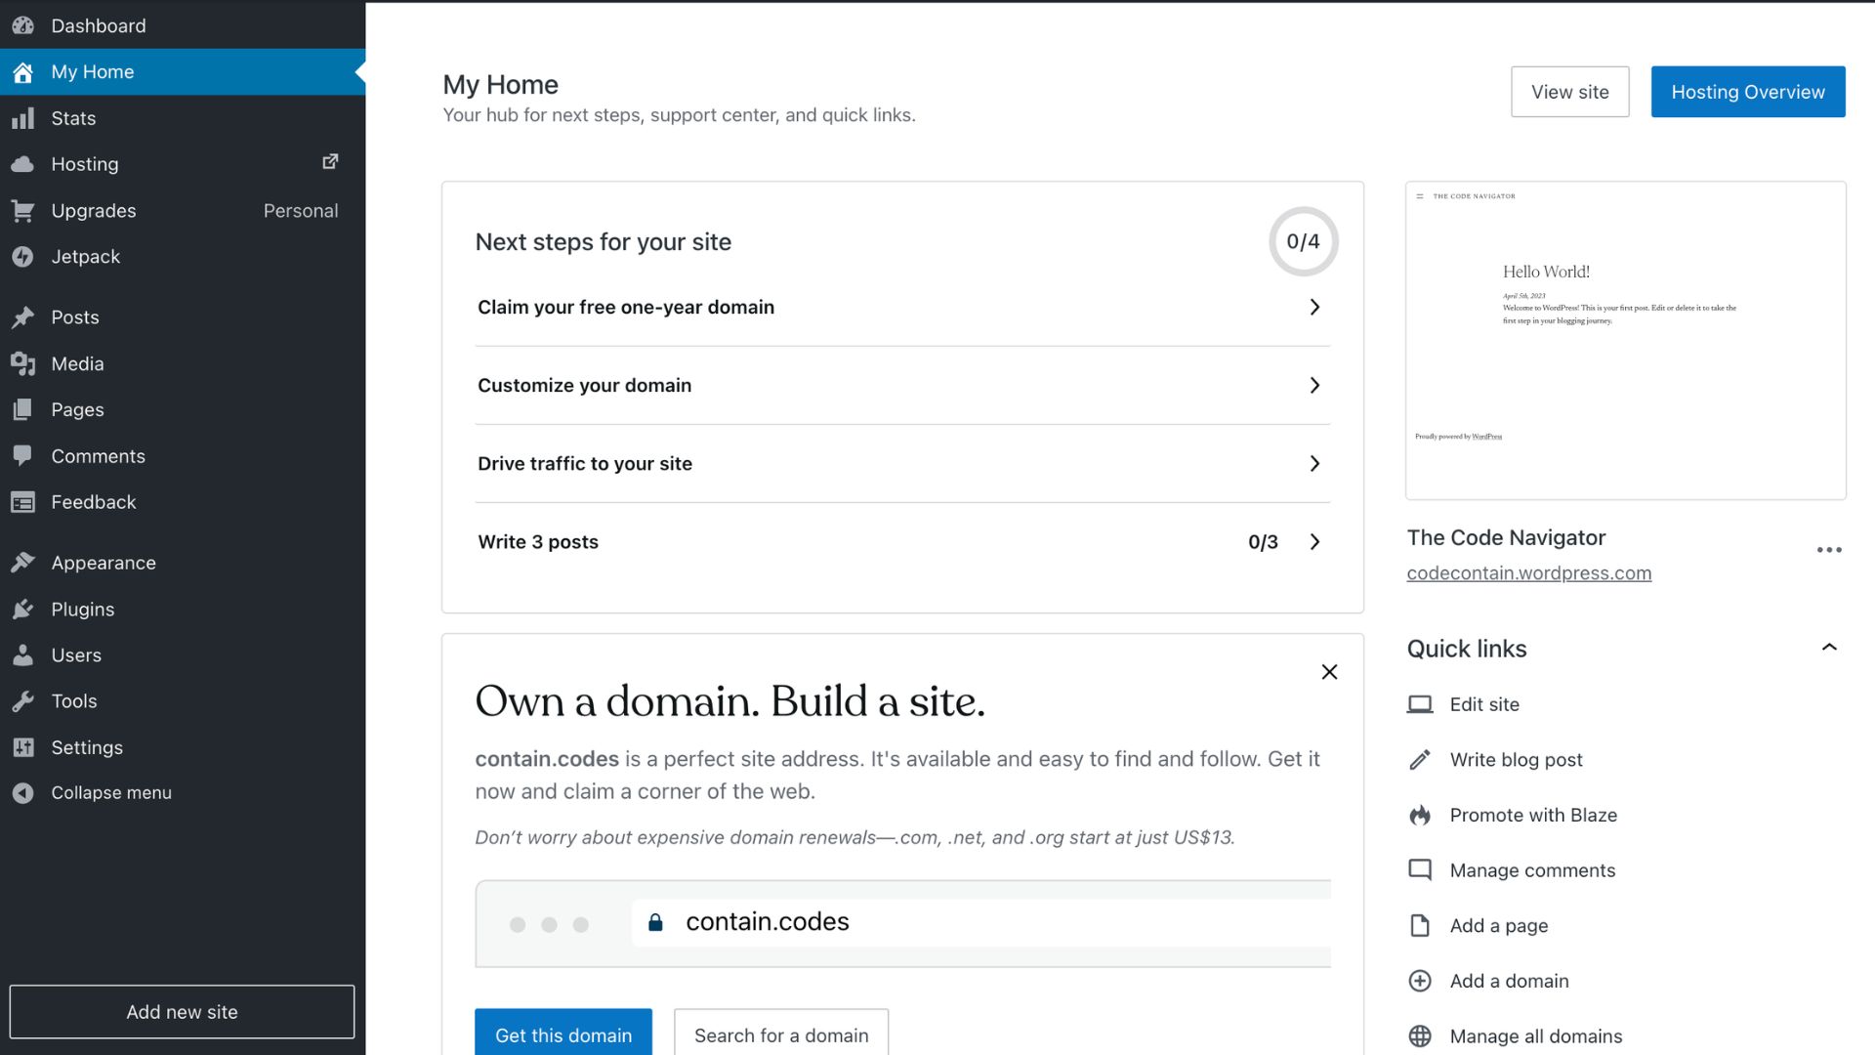Viewport: 1875px width, 1055px height.
Task: Click the Manage comments quick link
Action: [1531, 870]
